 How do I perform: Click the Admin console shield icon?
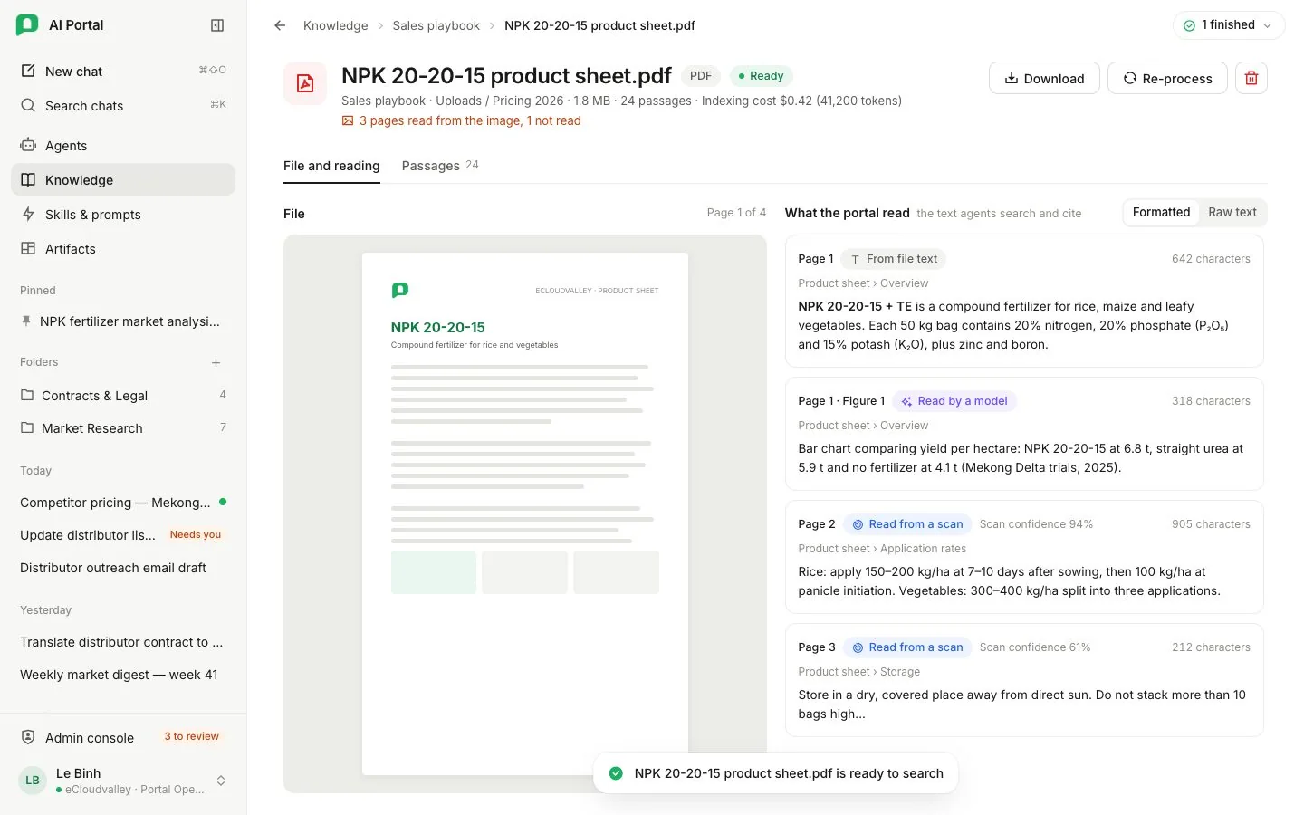(x=28, y=737)
